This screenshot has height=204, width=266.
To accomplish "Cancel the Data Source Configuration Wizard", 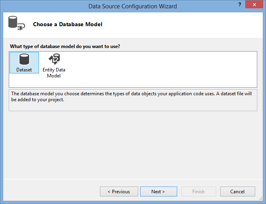I will tap(237, 192).
